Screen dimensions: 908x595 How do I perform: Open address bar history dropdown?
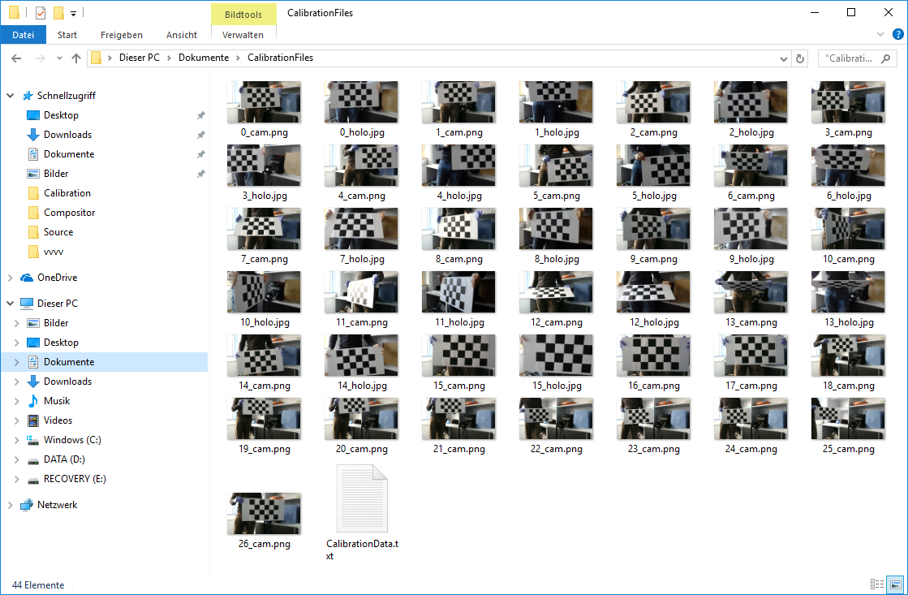tap(784, 58)
